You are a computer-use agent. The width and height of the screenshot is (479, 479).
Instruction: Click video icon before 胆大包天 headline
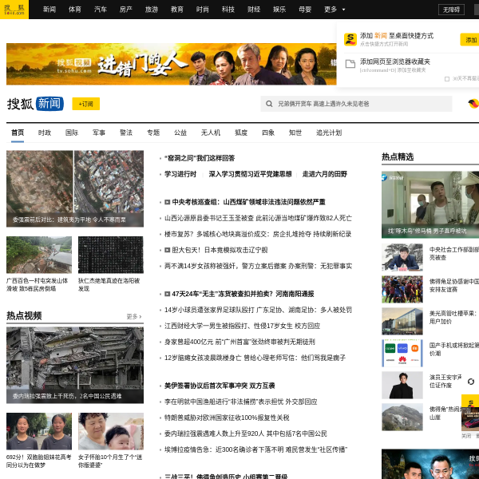(x=167, y=250)
